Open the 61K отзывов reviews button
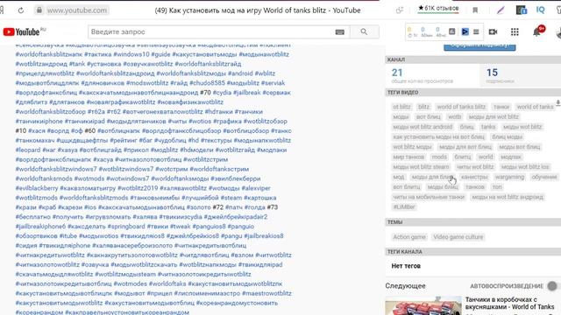Image resolution: width=561 pixels, height=315 pixels. pos(438,8)
